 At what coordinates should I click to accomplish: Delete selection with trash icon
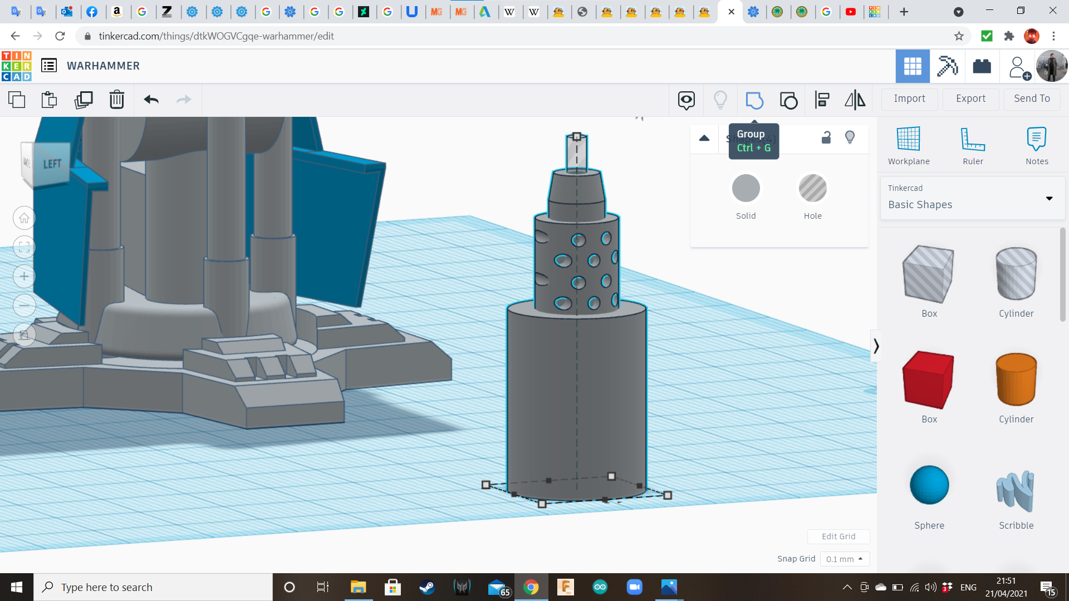116,100
